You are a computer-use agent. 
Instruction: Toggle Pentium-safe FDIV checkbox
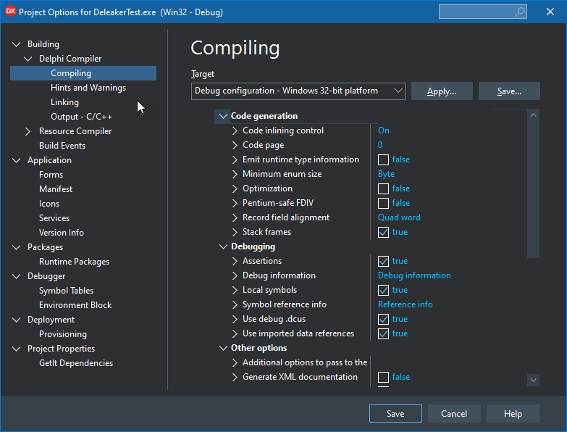383,203
